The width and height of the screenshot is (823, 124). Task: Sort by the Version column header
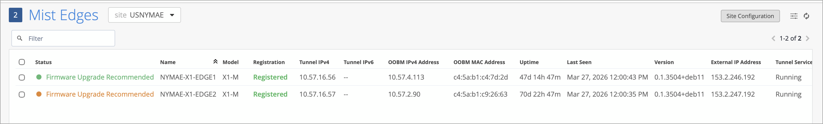tap(664, 62)
